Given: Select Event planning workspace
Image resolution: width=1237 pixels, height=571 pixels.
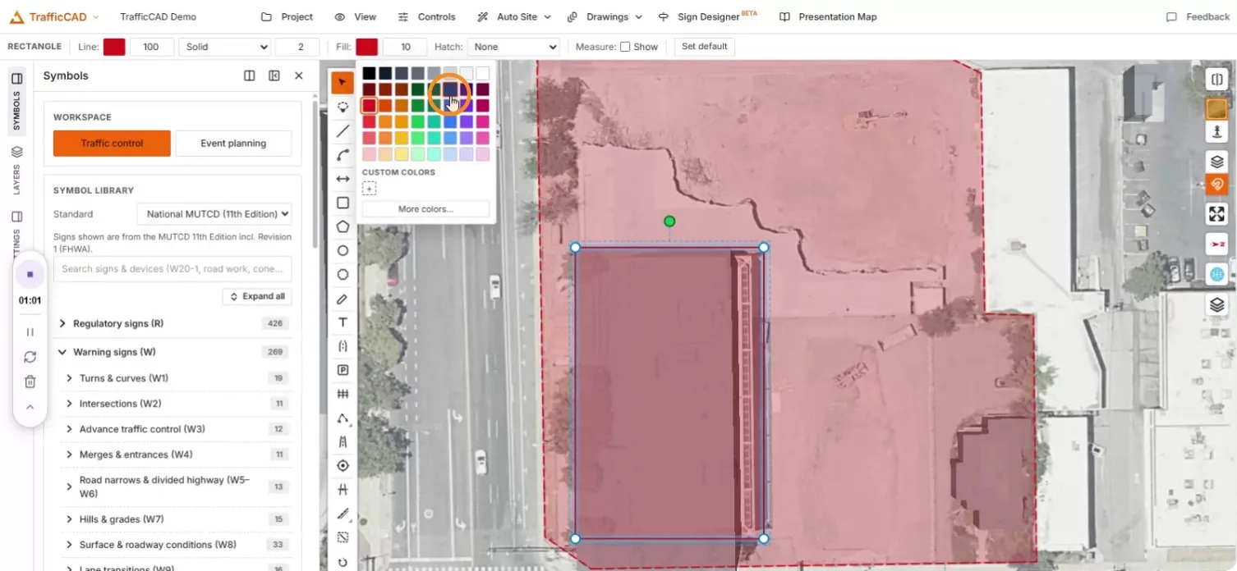Looking at the screenshot, I should [x=233, y=143].
